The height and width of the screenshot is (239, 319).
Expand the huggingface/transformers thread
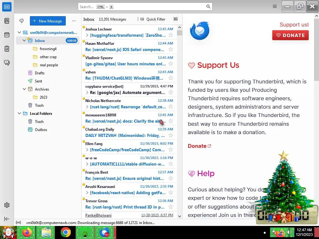(x=87, y=35)
